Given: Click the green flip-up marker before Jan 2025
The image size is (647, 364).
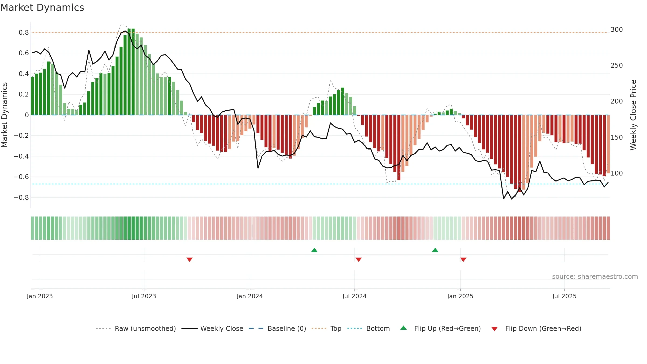Looking at the screenshot, I should pos(435,250).
